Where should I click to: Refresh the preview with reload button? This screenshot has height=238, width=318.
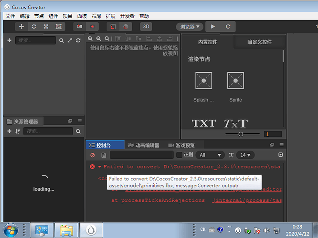(x=228, y=27)
